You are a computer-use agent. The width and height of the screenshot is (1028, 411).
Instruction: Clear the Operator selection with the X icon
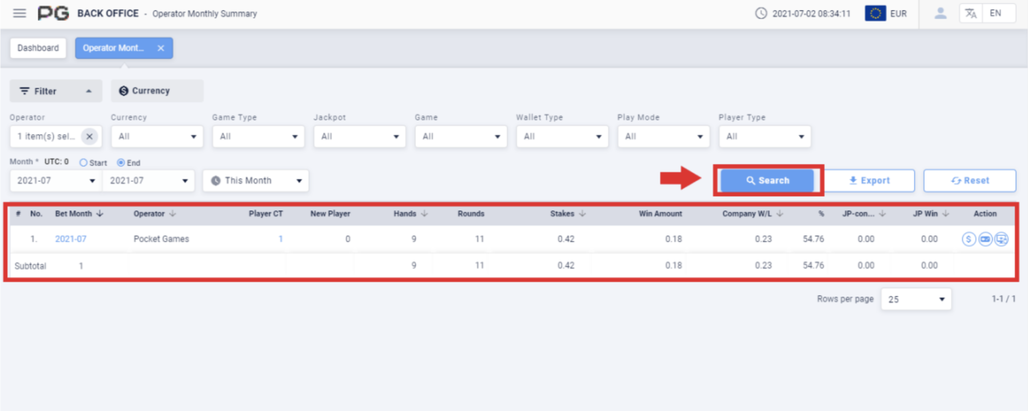click(89, 136)
